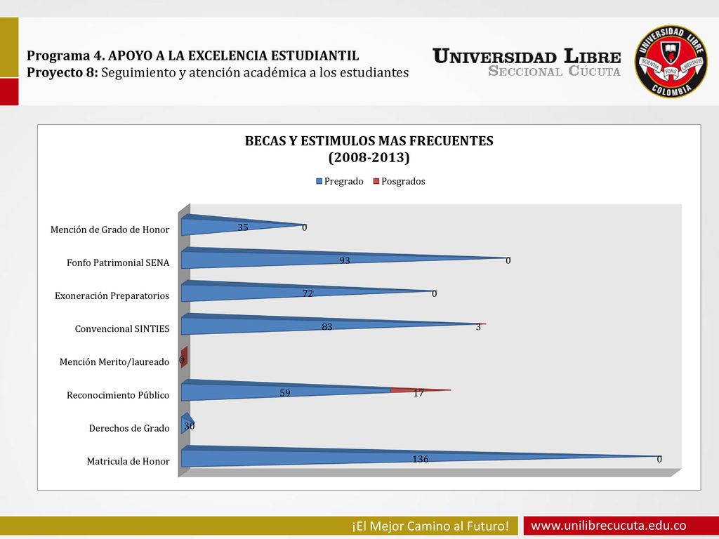
Task: Click the Convencional SINTIES axis label
Action: click(122, 328)
